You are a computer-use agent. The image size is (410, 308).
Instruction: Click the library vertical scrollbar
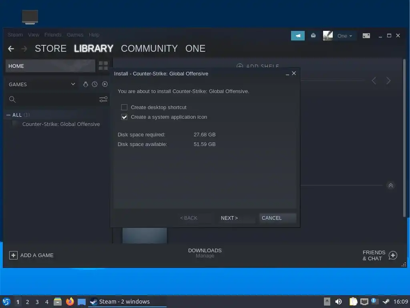pyautogui.click(x=404, y=138)
